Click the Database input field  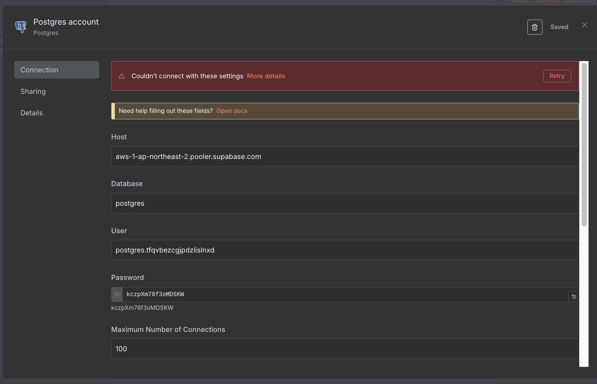click(x=345, y=203)
